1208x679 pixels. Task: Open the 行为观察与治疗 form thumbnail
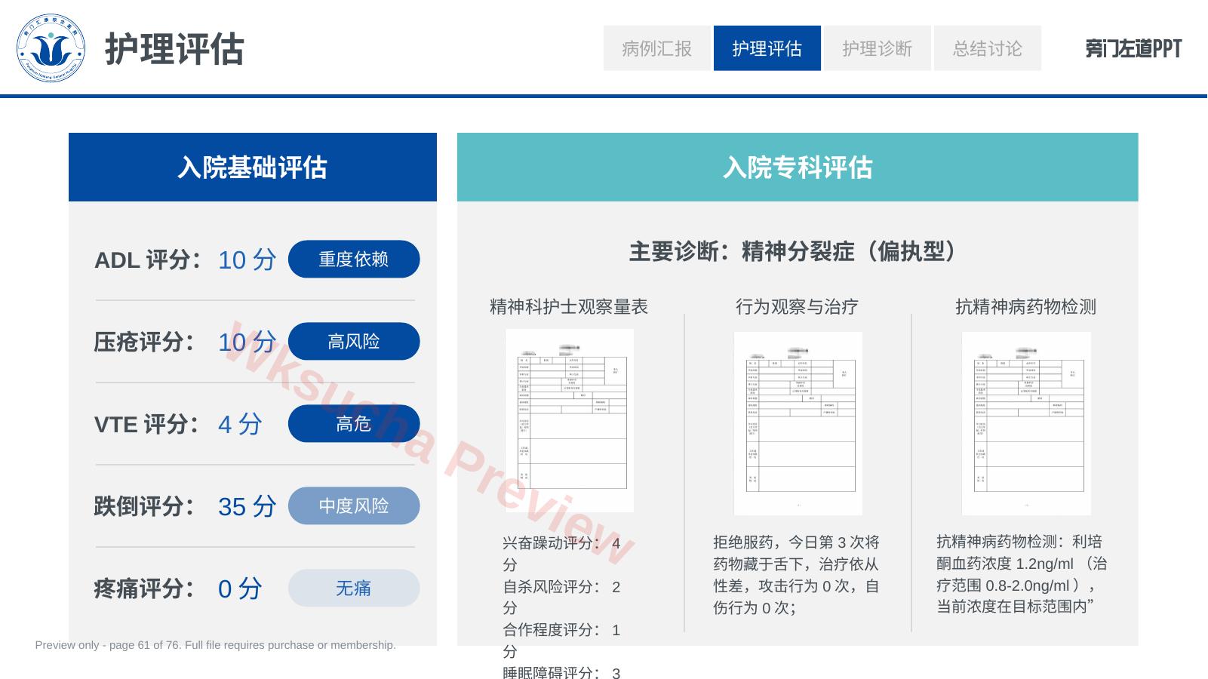click(x=798, y=423)
